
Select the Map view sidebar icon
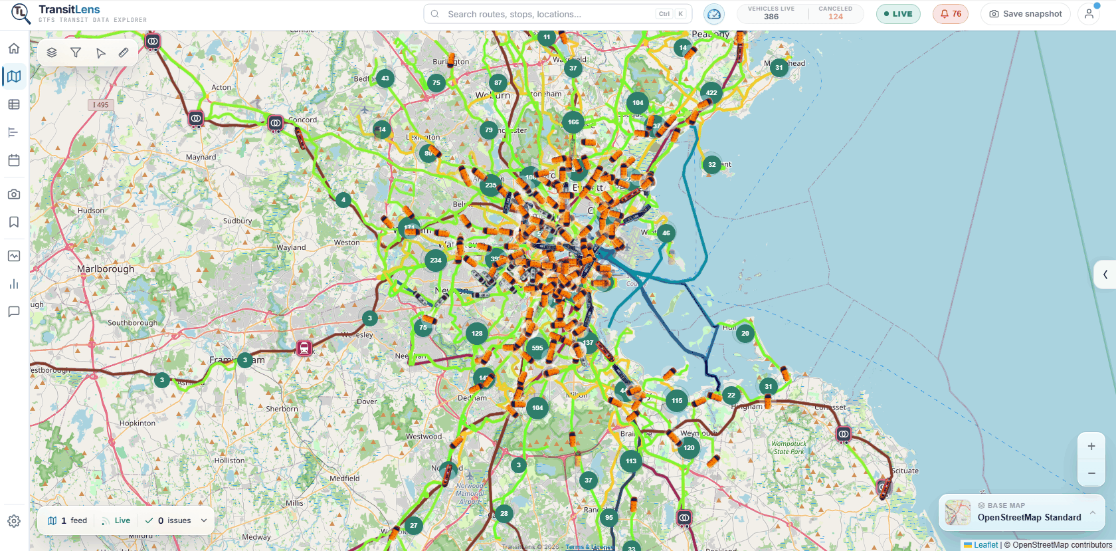point(14,76)
